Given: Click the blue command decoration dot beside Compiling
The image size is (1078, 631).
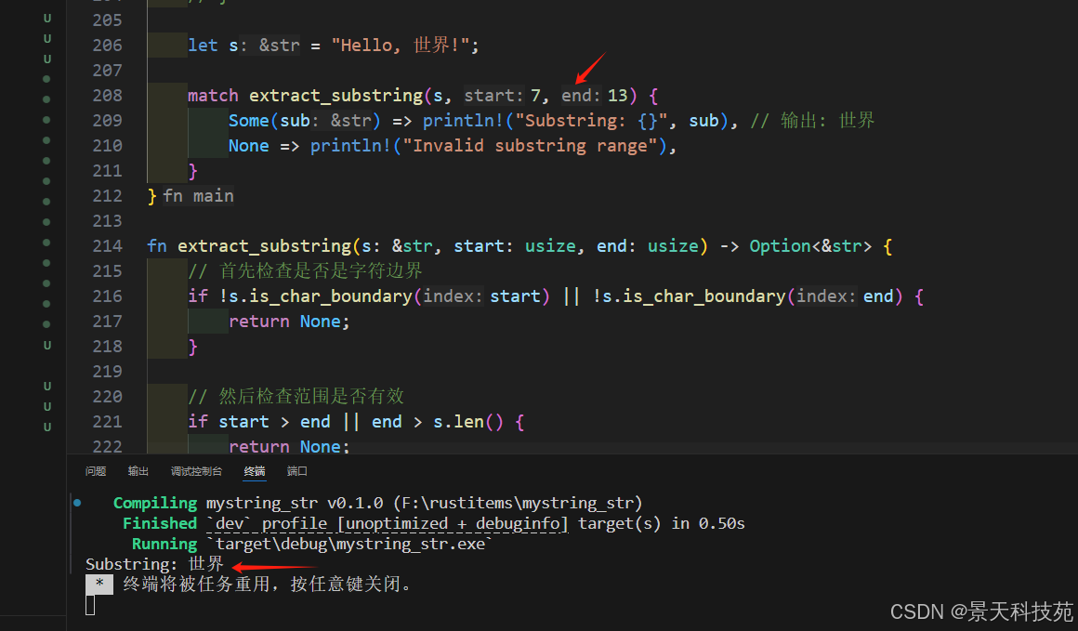Looking at the screenshot, I should (x=78, y=503).
